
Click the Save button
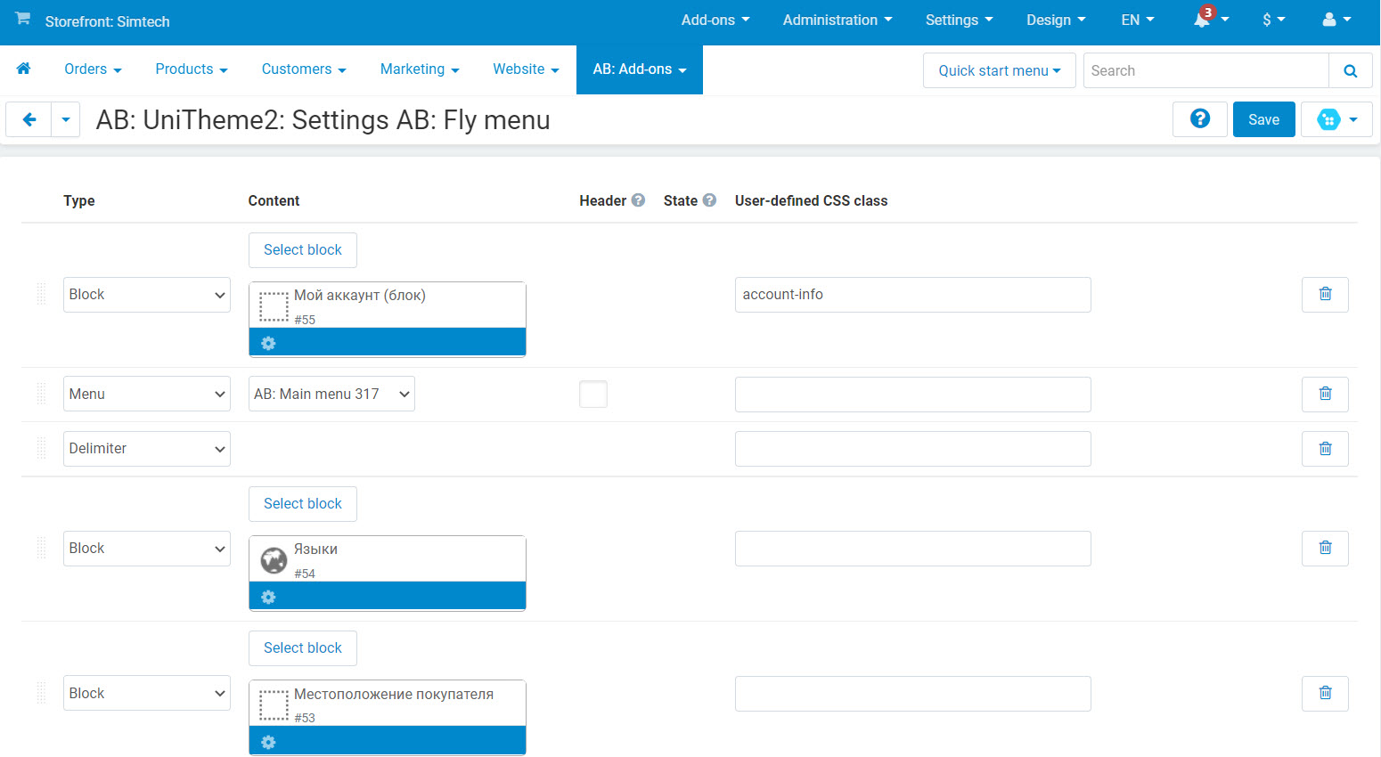[x=1263, y=119]
